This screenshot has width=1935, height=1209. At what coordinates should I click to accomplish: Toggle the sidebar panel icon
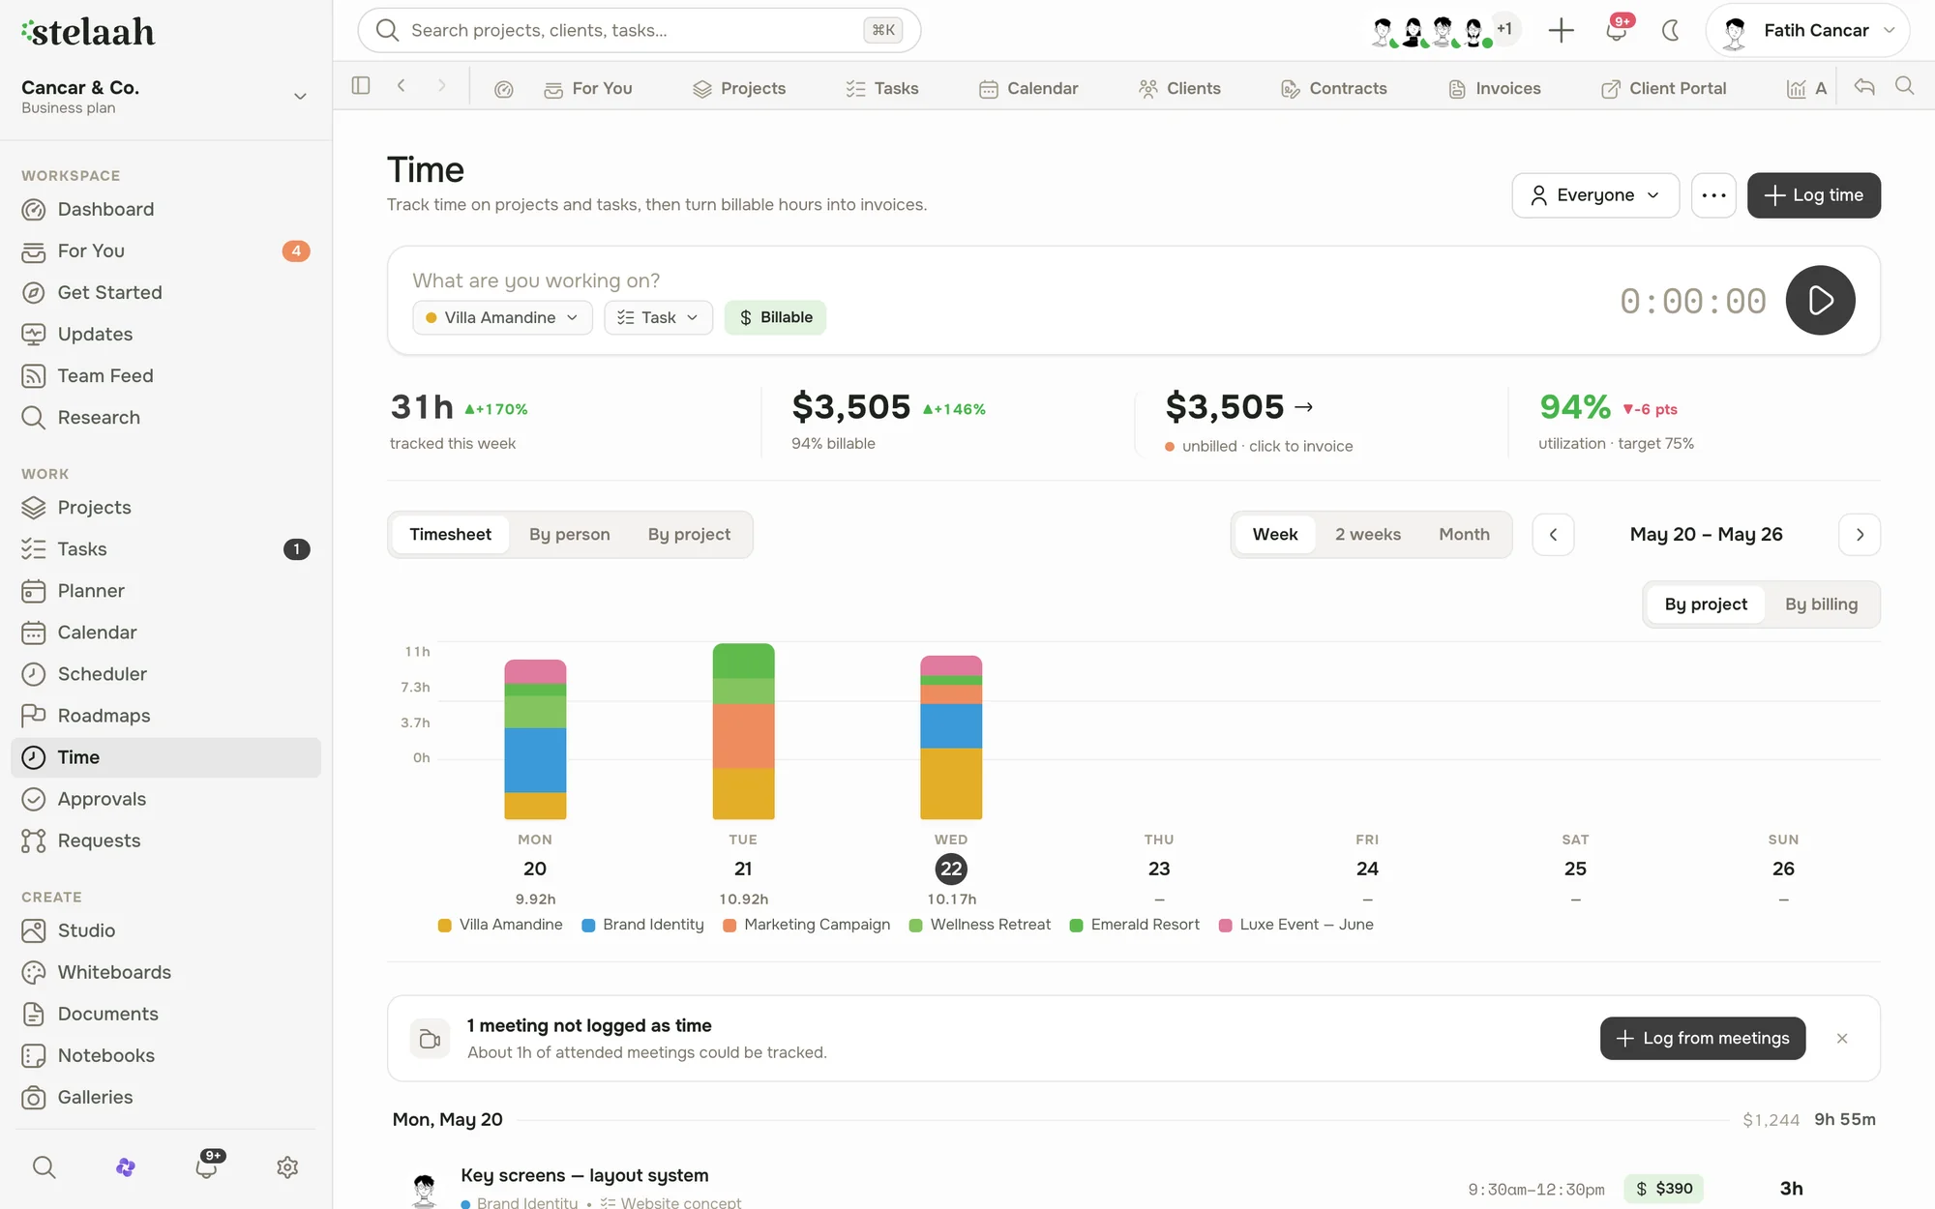coord(361,86)
